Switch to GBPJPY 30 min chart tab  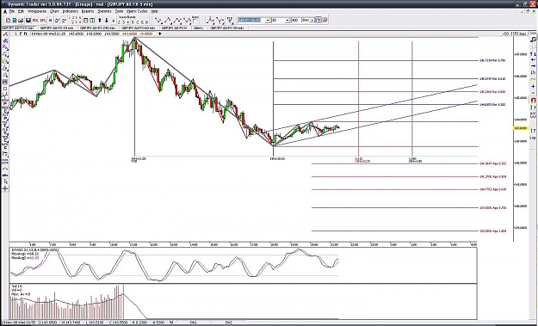point(227,28)
